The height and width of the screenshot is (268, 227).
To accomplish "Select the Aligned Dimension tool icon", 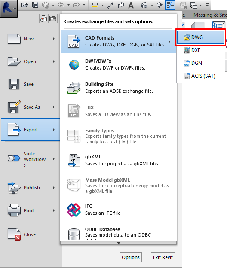I will [x=110, y=5].
